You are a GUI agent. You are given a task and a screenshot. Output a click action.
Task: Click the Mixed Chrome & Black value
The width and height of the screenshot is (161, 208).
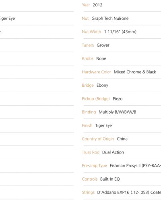tap(135, 72)
